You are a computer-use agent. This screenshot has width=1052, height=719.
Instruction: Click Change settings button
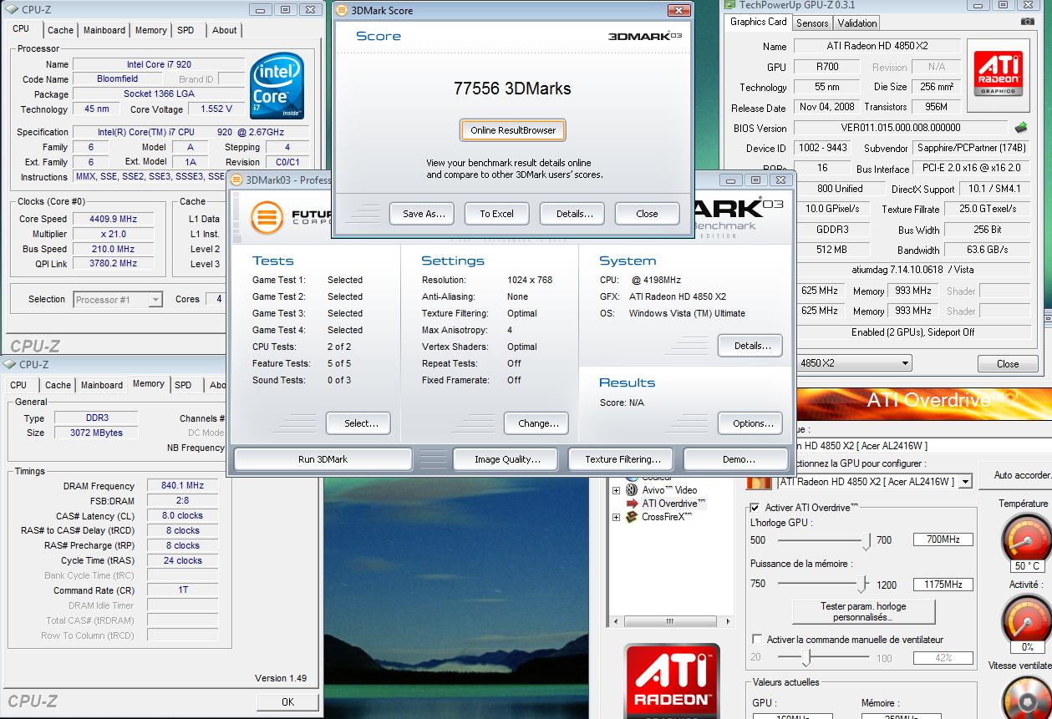click(x=538, y=423)
